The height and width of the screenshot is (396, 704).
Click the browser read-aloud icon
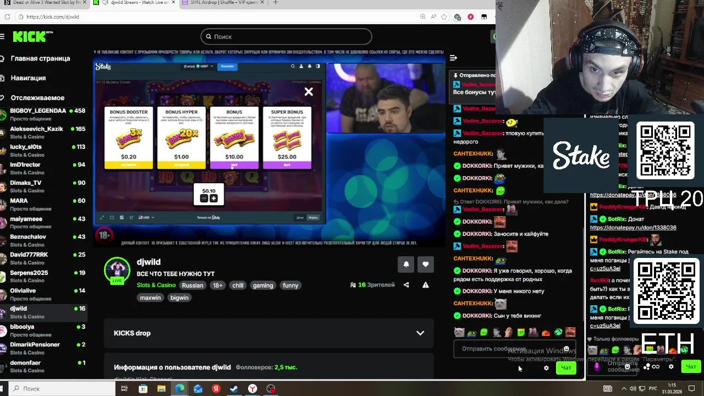(x=433, y=16)
